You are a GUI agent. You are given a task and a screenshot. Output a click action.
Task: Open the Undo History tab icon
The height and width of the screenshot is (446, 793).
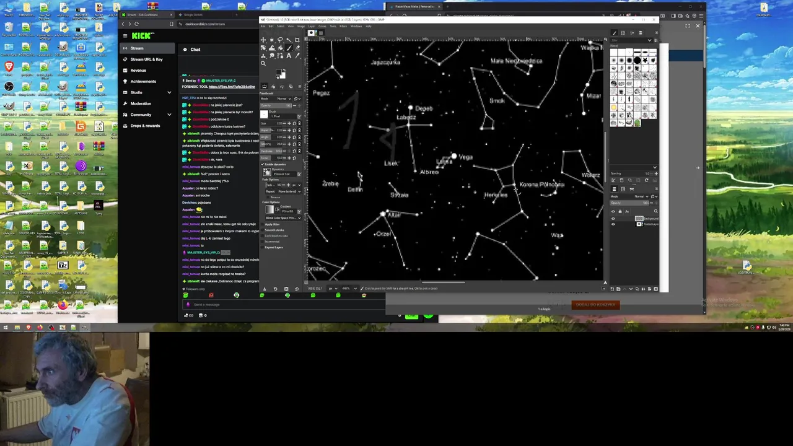pos(282,87)
